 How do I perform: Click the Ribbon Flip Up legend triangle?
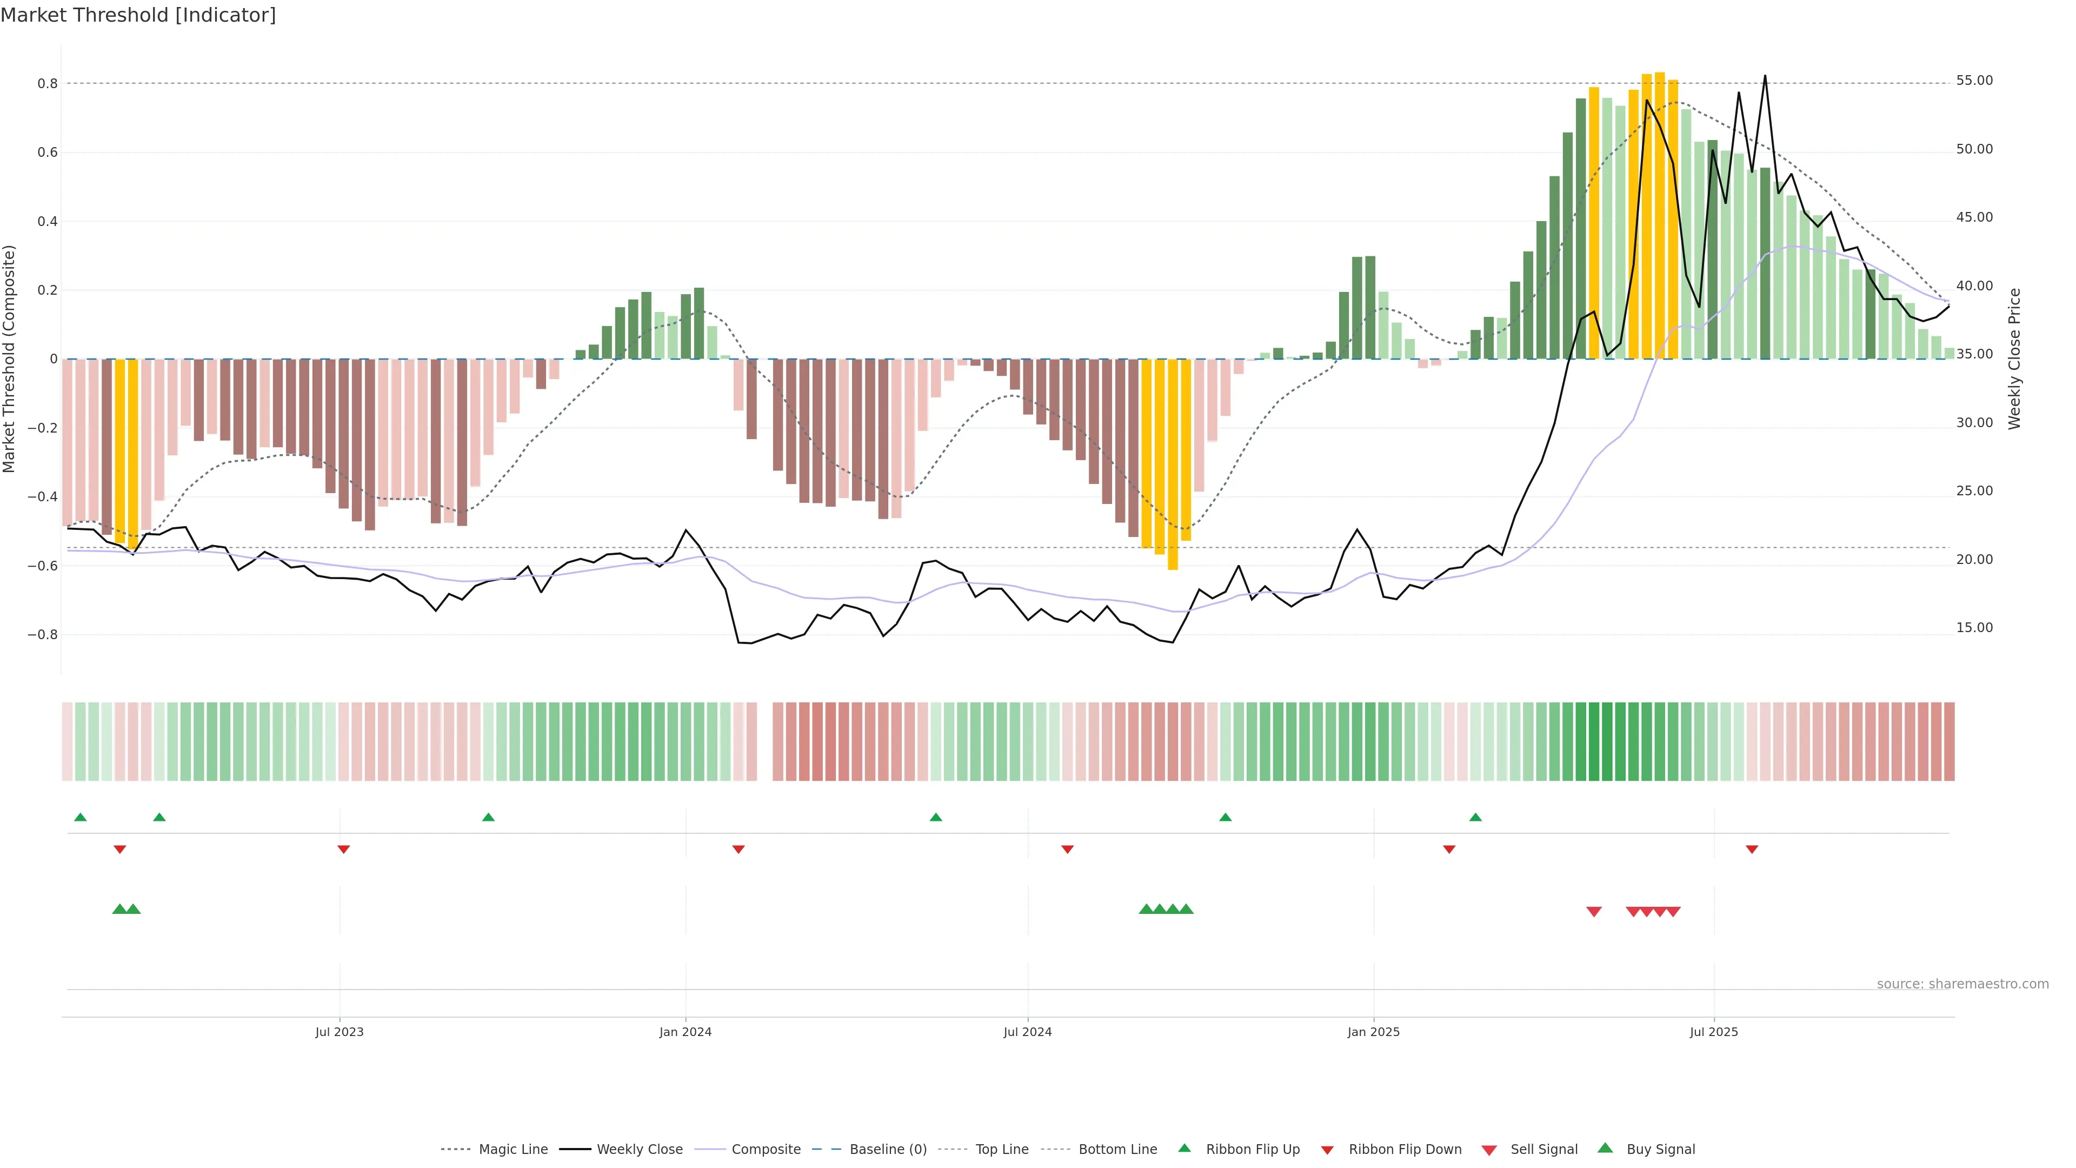point(1184,1148)
